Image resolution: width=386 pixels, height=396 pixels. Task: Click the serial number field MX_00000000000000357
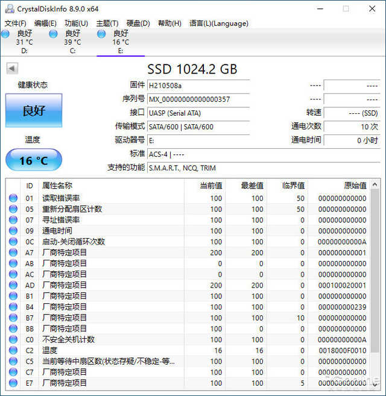click(x=198, y=99)
